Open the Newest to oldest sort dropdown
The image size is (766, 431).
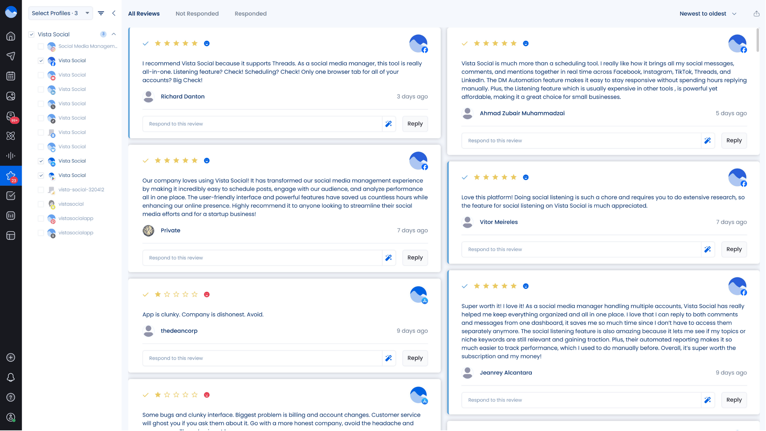coord(708,14)
